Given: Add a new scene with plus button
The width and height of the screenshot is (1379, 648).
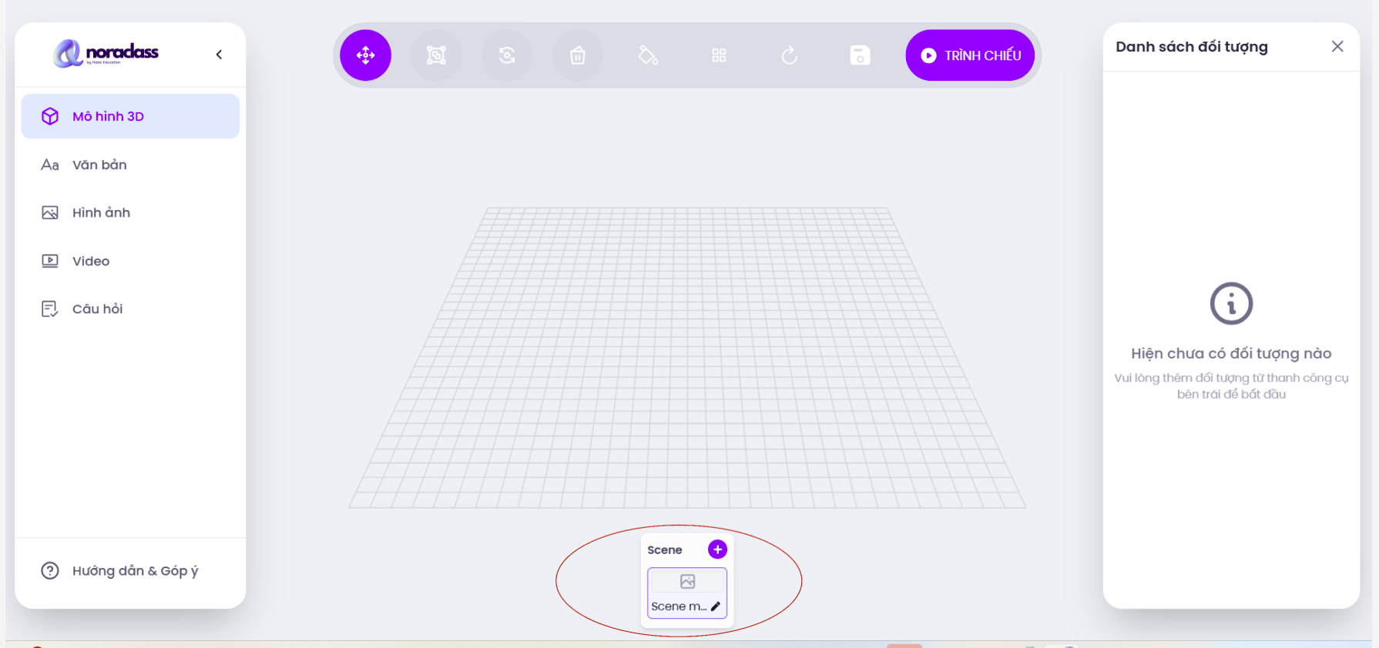Looking at the screenshot, I should point(717,549).
